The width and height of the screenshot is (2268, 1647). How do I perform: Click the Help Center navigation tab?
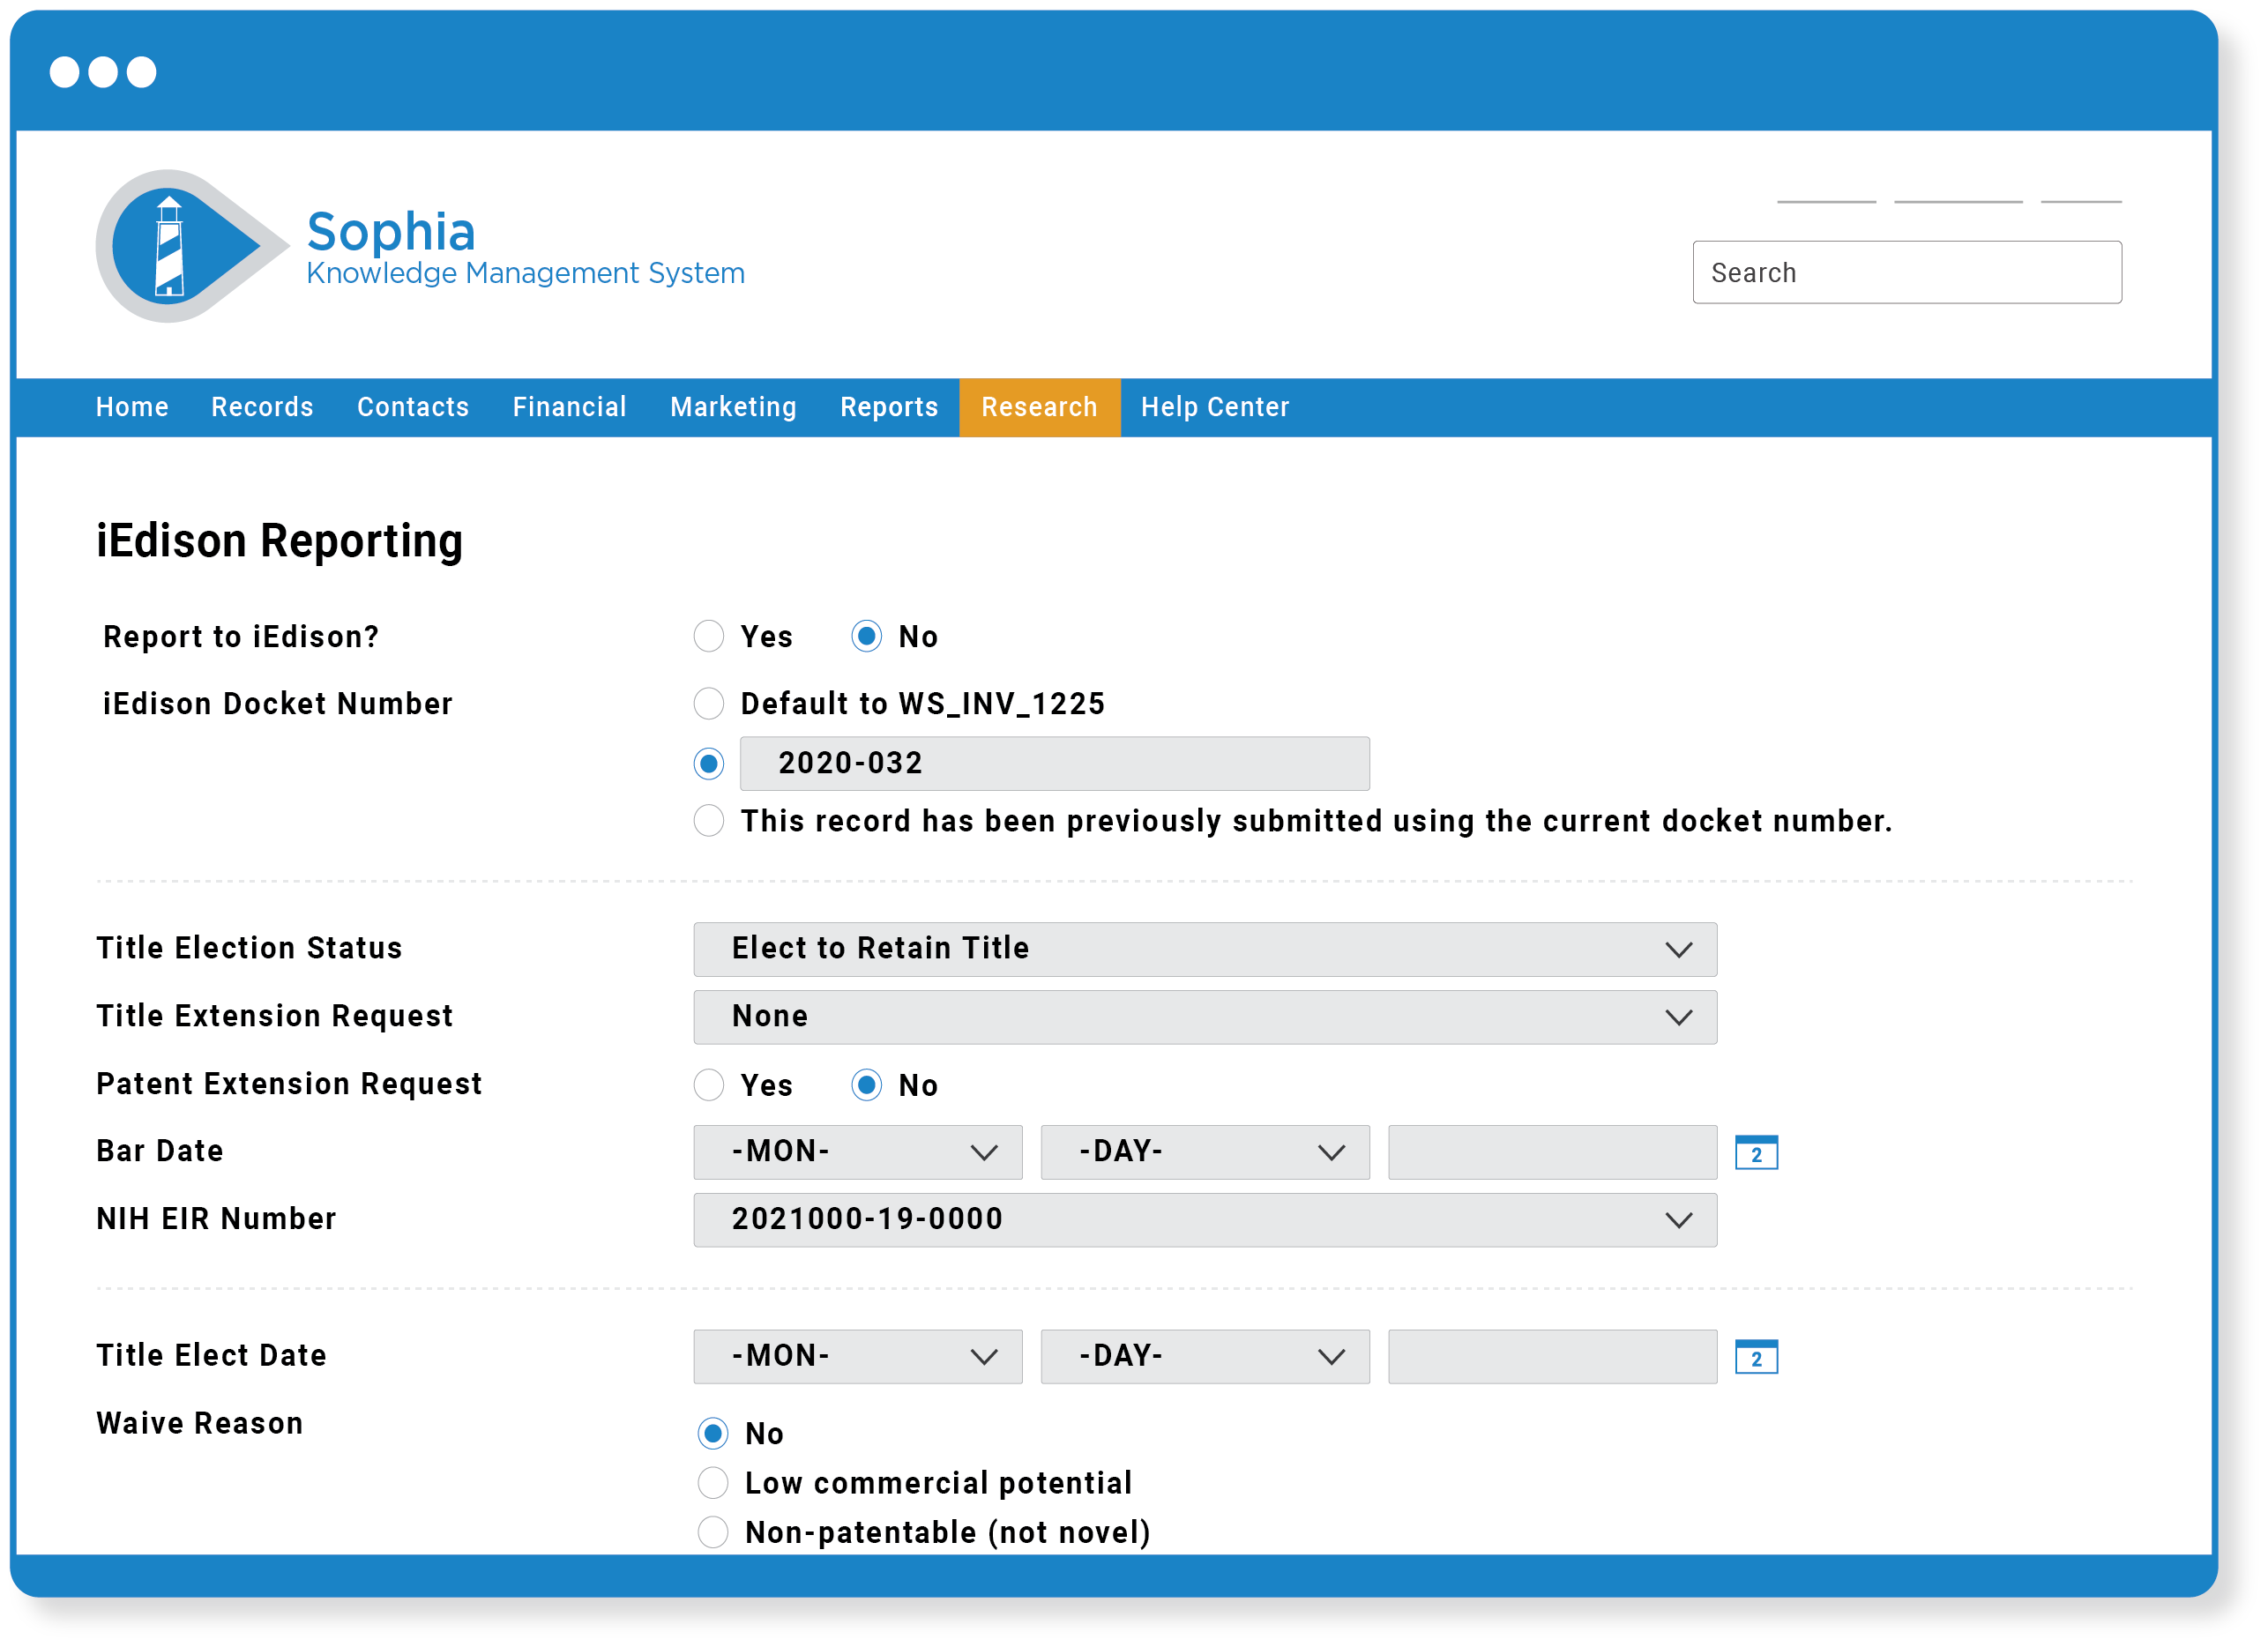pyautogui.click(x=1215, y=407)
